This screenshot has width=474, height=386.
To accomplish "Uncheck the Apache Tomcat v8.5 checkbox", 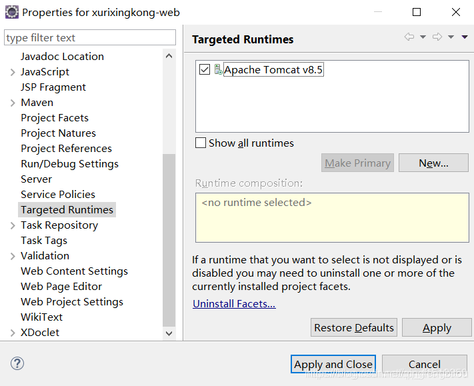I will point(205,69).
